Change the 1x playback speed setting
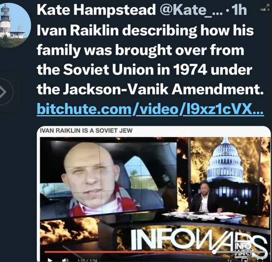The width and height of the screenshot is (272, 262). click(x=229, y=260)
